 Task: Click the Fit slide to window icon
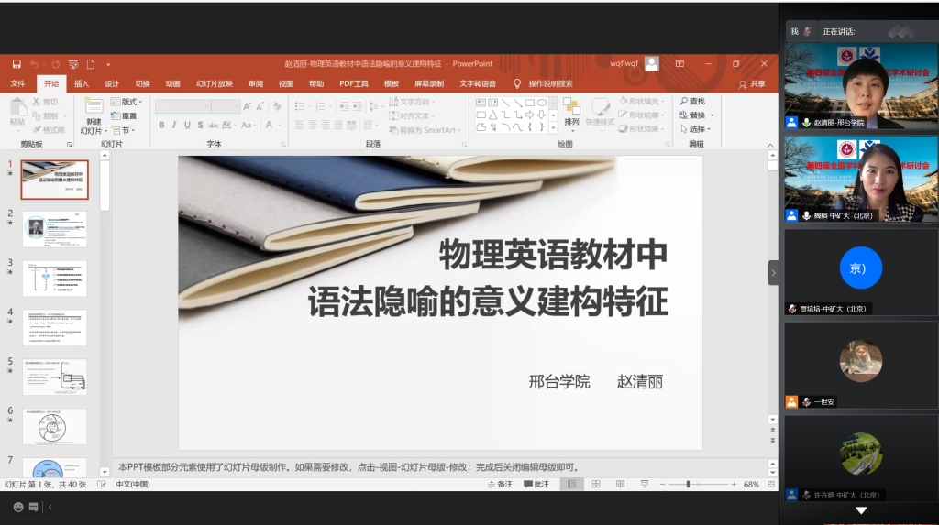pyautogui.click(x=769, y=484)
